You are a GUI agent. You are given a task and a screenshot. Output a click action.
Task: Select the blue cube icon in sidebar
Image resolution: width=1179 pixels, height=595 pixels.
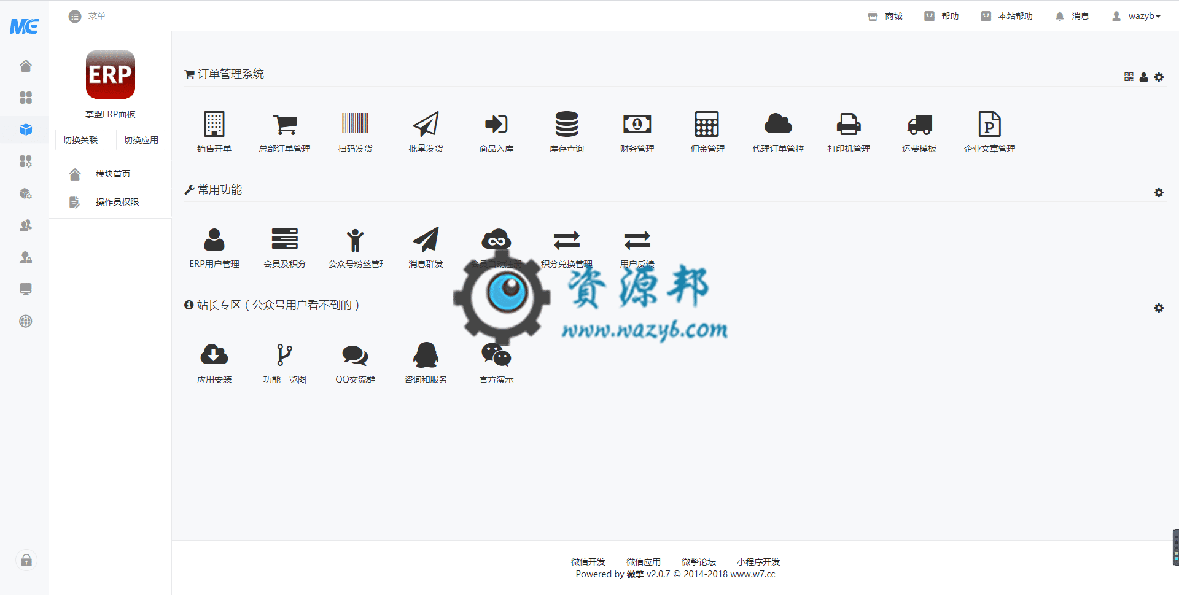coord(26,130)
